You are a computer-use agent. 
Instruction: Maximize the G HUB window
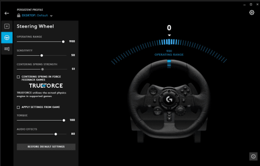[251, 5]
